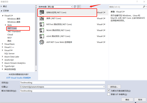Select the .NET Standard category
The image size is (147, 103).
[14, 31]
